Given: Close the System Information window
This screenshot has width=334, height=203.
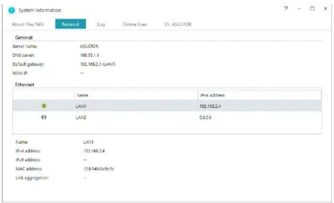Looking at the screenshot, I should click(x=326, y=8).
